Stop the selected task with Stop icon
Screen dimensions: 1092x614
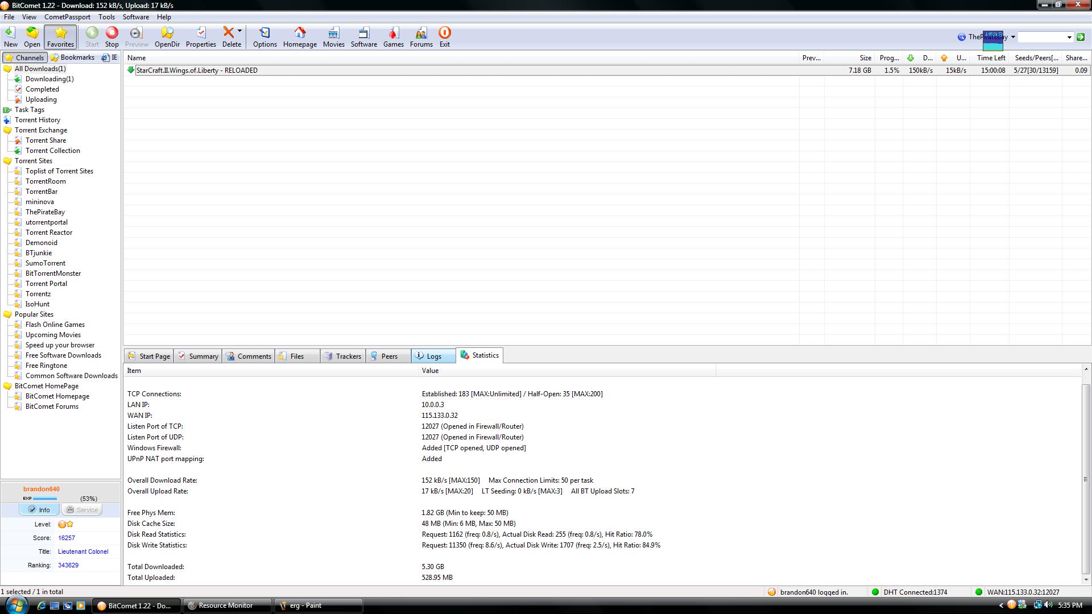pos(112,37)
